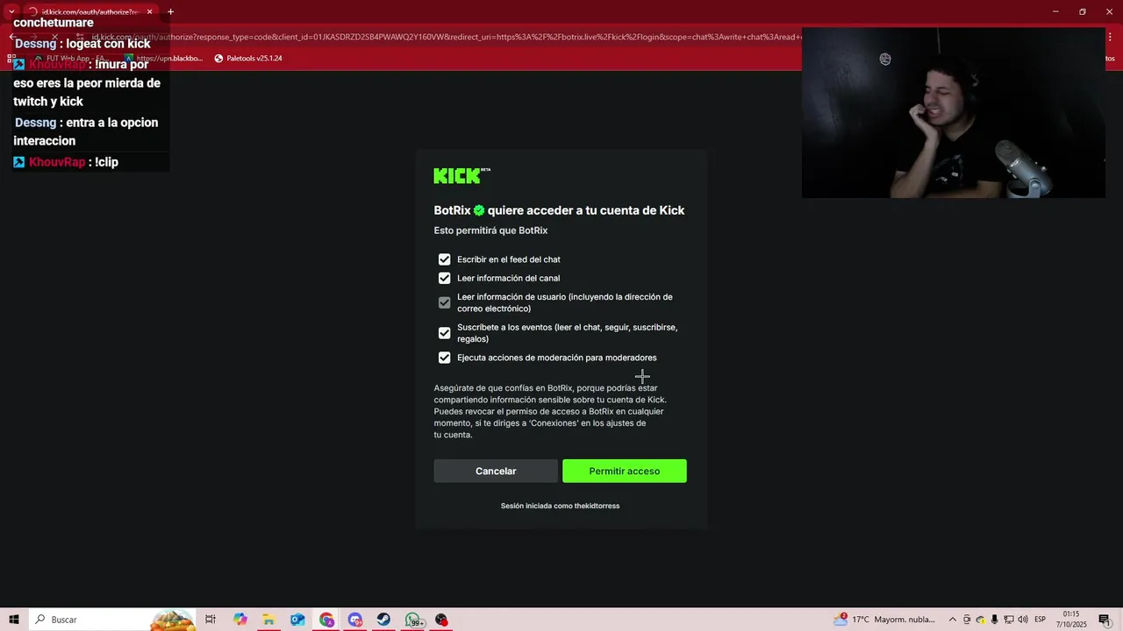The image size is (1123, 631).
Task: Open the weather widget showing 17°C
Action: point(884,620)
